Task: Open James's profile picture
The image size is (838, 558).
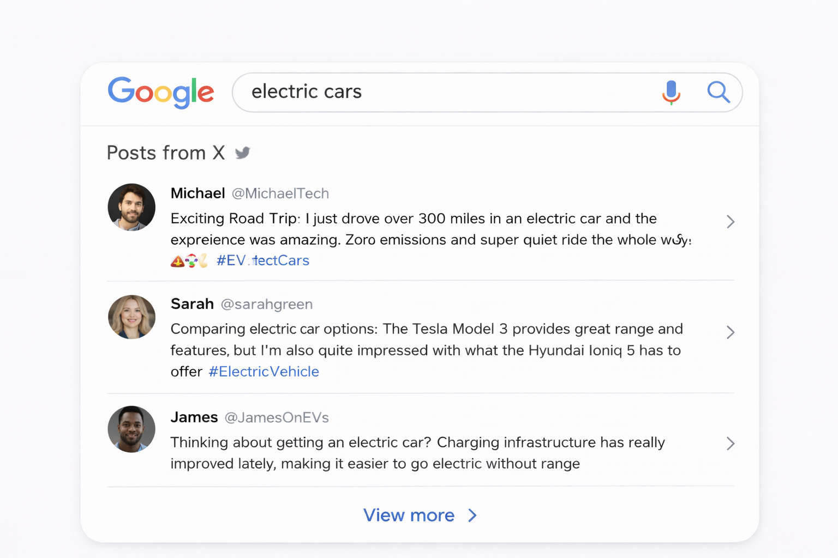Action: [x=131, y=429]
